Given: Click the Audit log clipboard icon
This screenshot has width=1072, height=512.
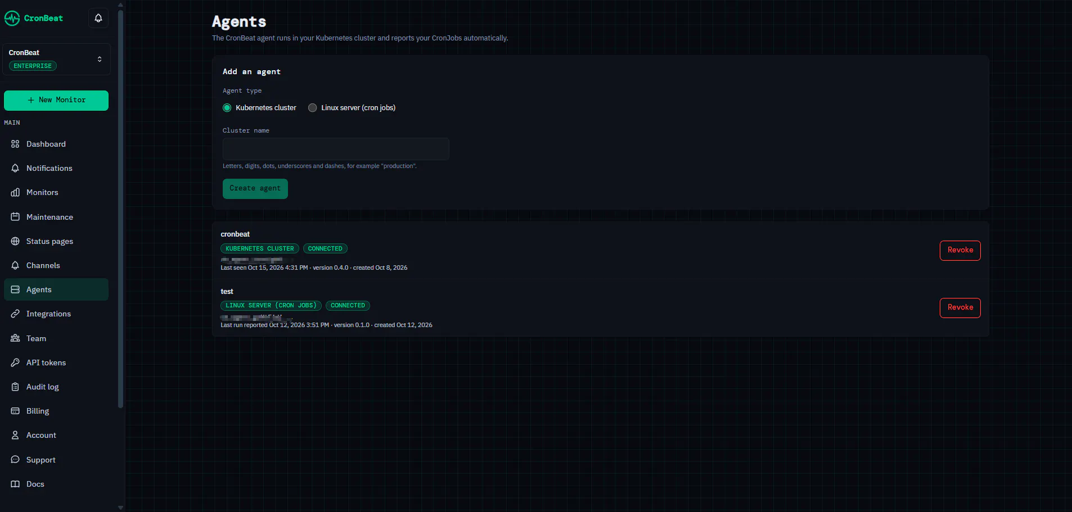Looking at the screenshot, I should tap(15, 387).
